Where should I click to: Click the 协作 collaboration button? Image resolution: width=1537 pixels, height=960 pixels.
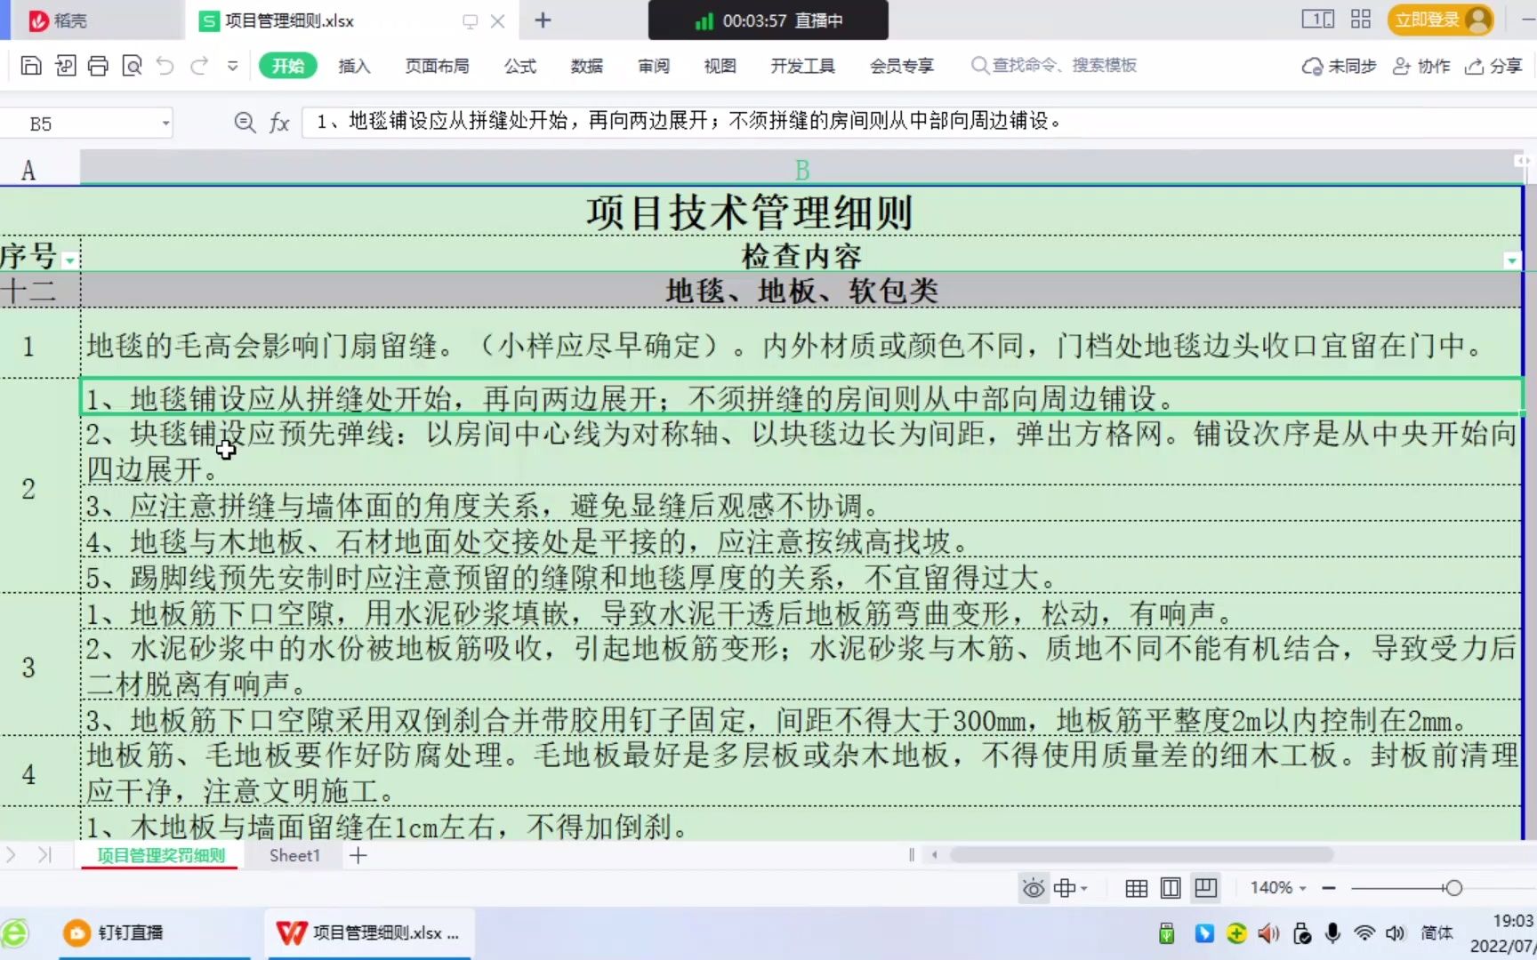coord(1420,66)
